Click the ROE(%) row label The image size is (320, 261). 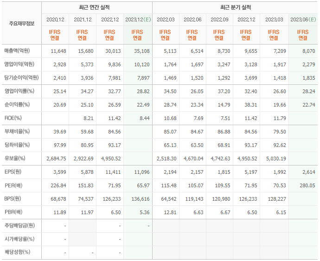13,118
